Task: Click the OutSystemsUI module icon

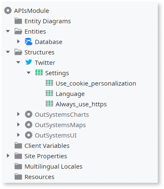Action: 29,135
